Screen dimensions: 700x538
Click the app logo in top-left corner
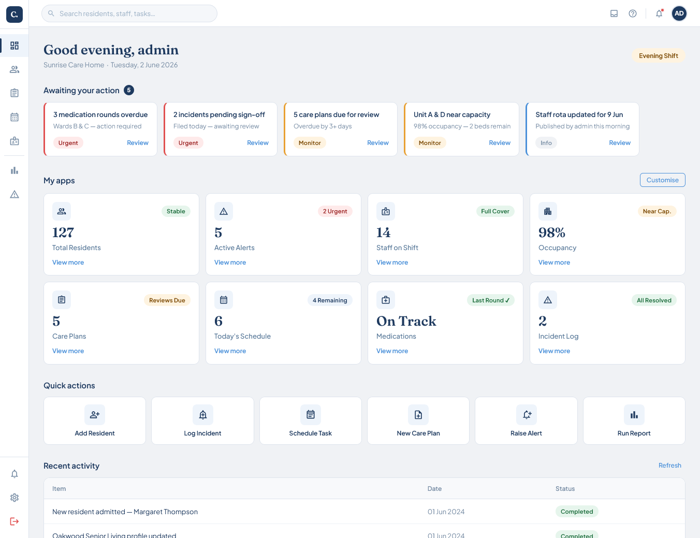(14, 14)
